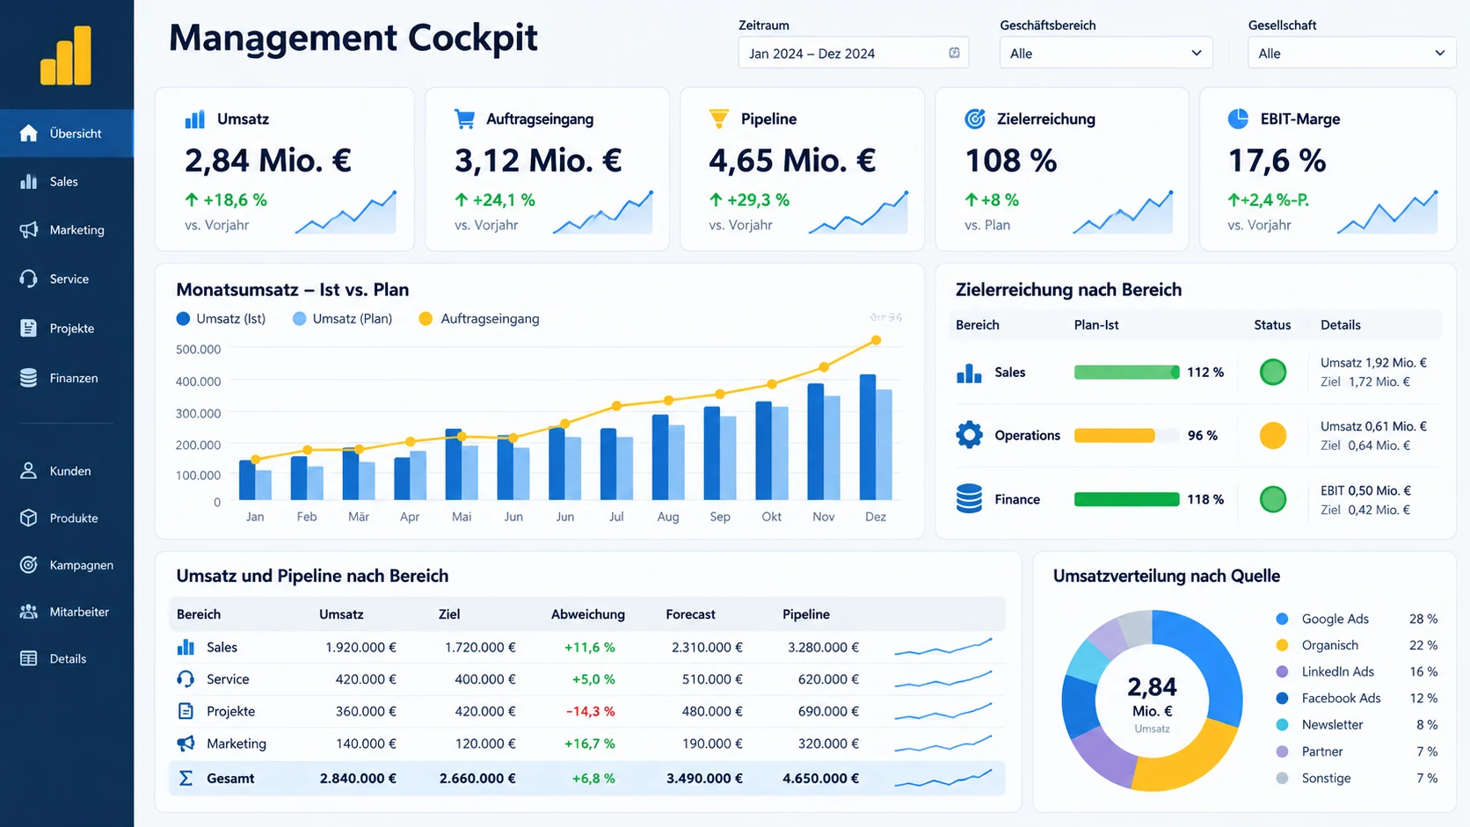Click the Kunden person icon
This screenshot has height=827, width=1470.
pyautogui.click(x=29, y=471)
